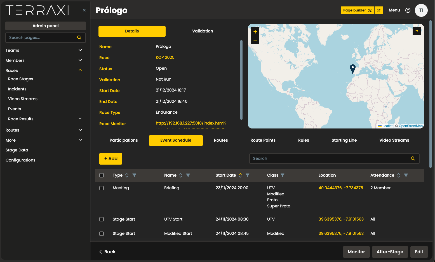Collapse the Races menu
This screenshot has height=262, width=435.
[80, 70]
